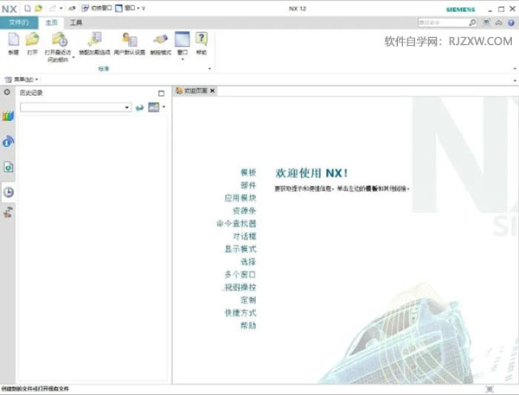
Task: Expand ribbon options arrow at far right
Action: [515, 69]
